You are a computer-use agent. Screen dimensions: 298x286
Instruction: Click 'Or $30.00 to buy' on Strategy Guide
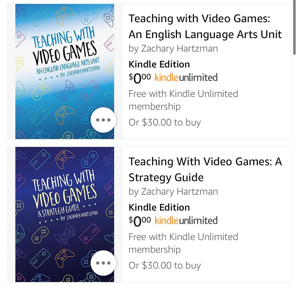click(x=164, y=265)
